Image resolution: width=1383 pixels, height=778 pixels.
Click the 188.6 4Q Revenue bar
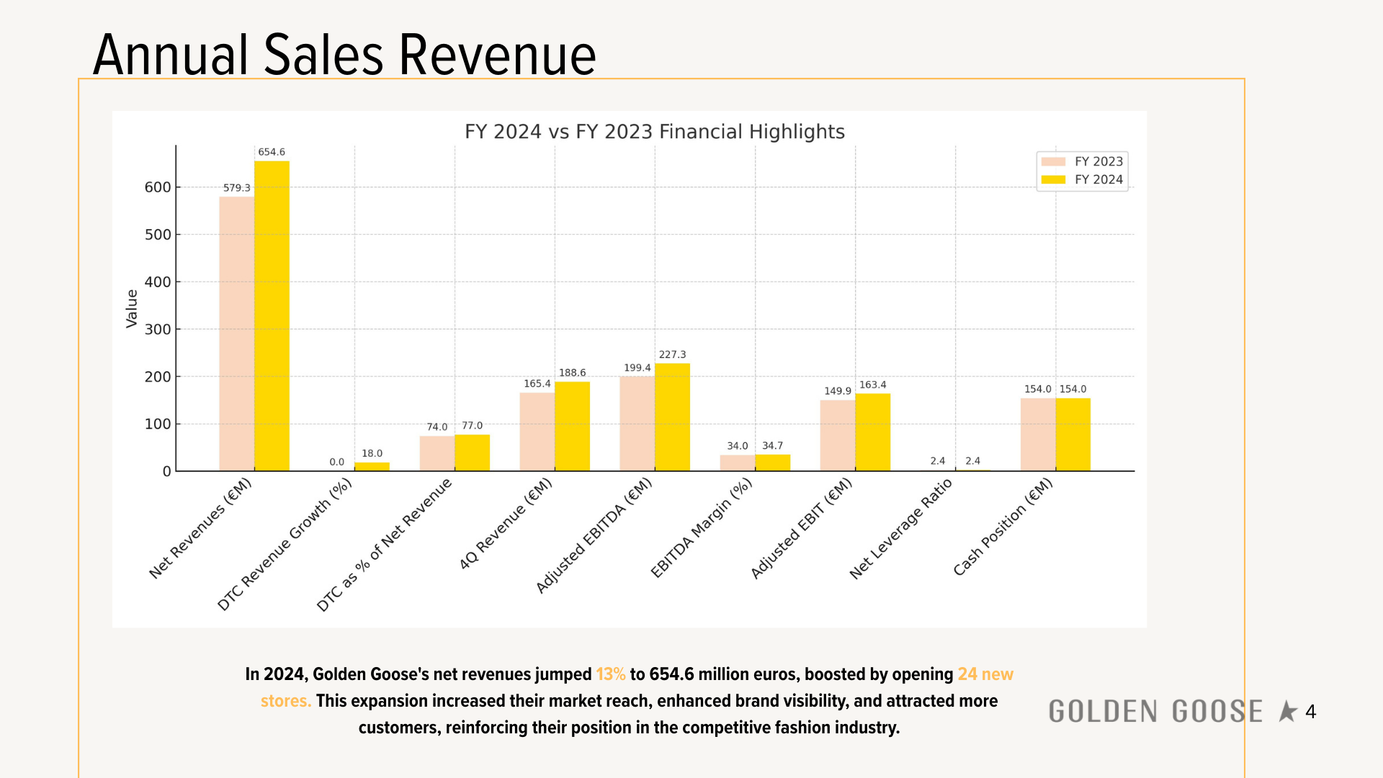(572, 426)
